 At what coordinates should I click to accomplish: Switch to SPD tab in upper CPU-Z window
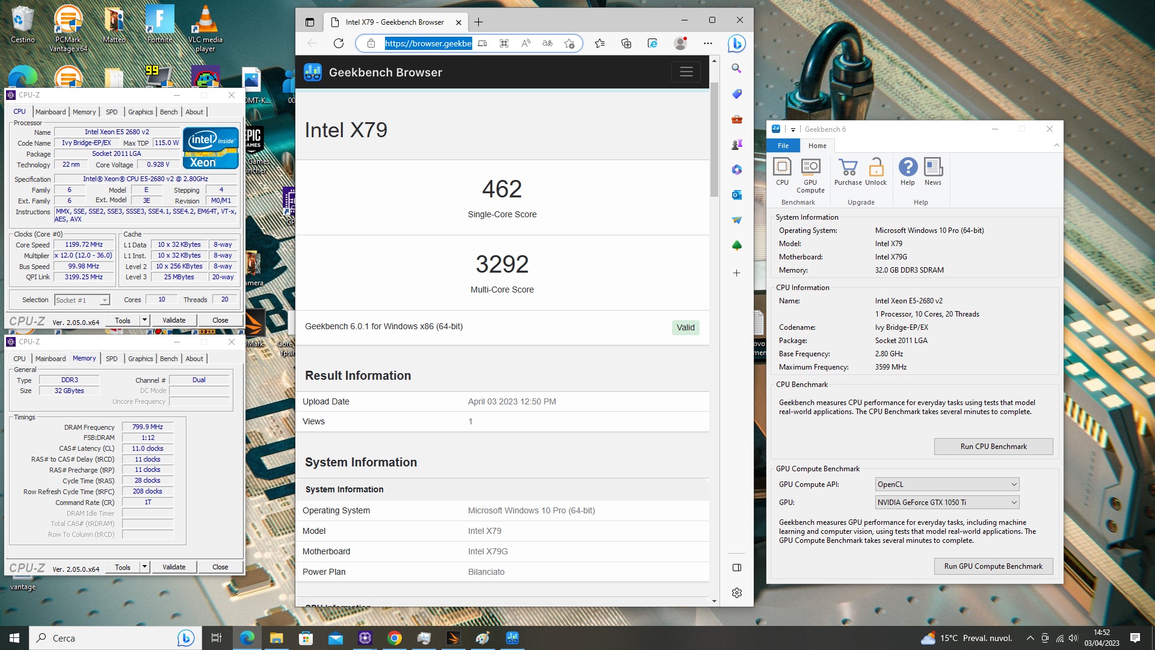111,112
